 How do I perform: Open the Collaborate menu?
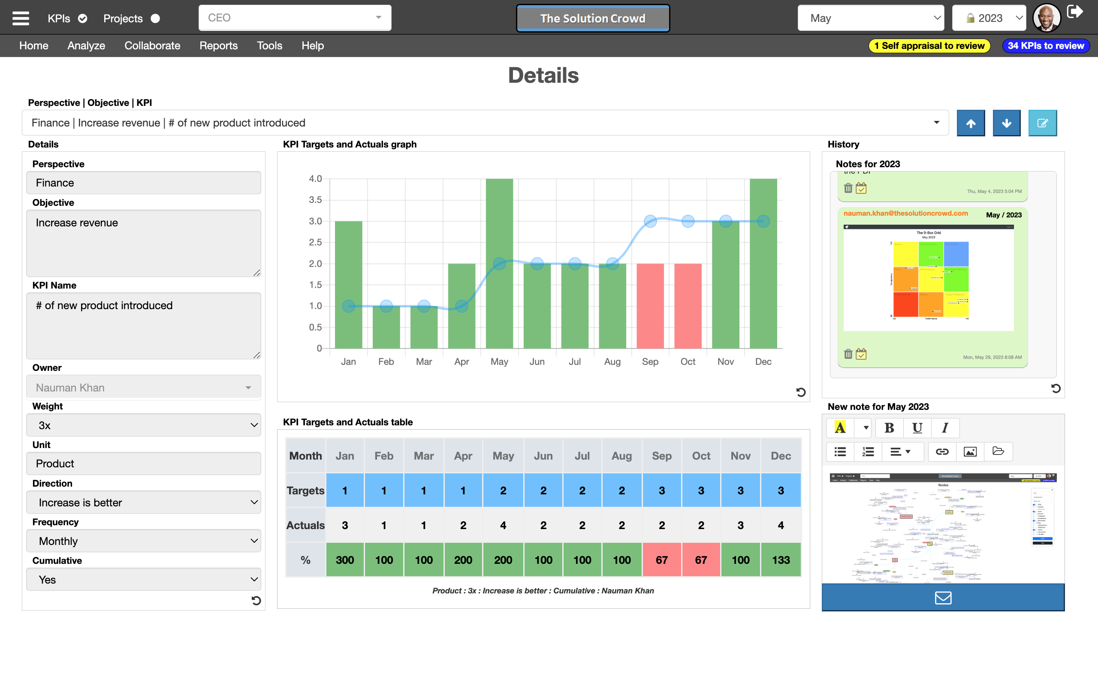point(152,45)
